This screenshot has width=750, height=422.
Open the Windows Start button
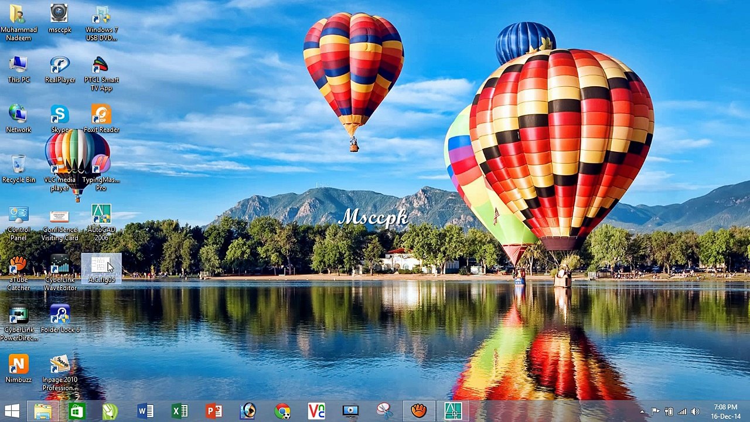pyautogui.click(x=12, y=411)
